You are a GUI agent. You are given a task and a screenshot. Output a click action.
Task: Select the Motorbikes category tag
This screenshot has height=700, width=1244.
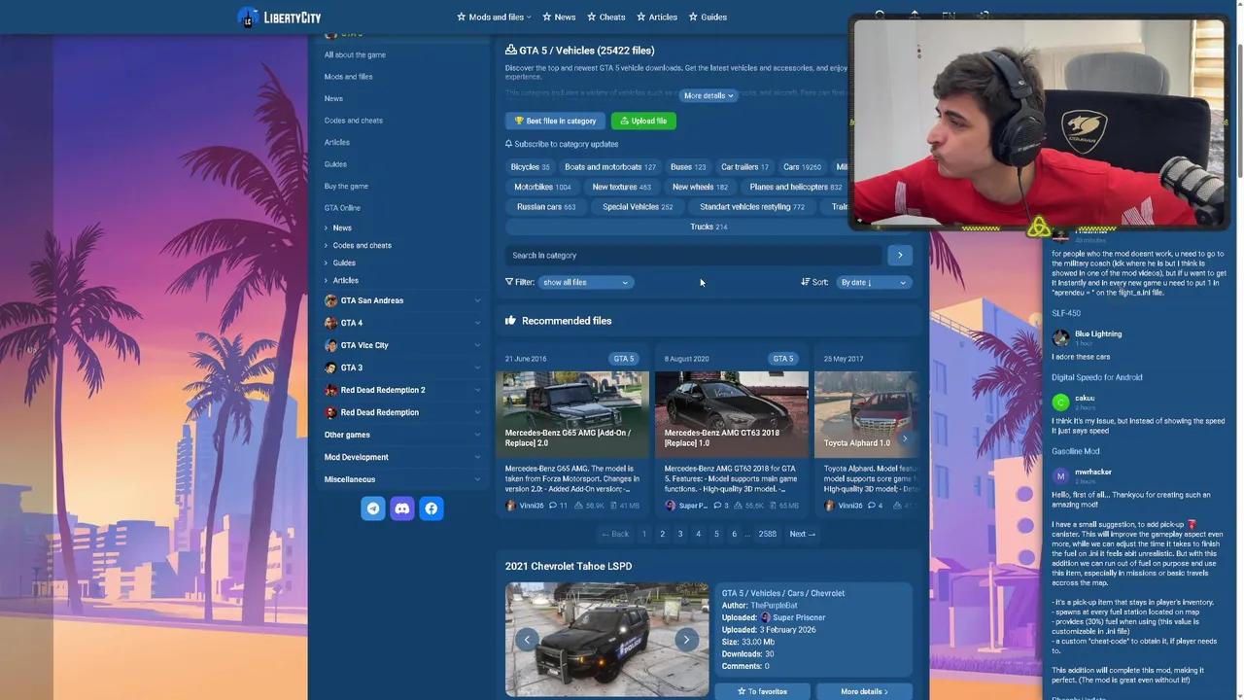pyautogui.click(x=542, y=187)
